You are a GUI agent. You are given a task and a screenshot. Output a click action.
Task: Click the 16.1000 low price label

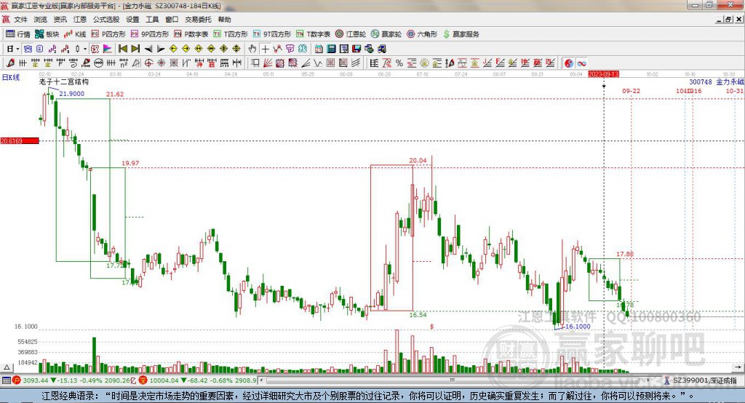coord(578,326)
